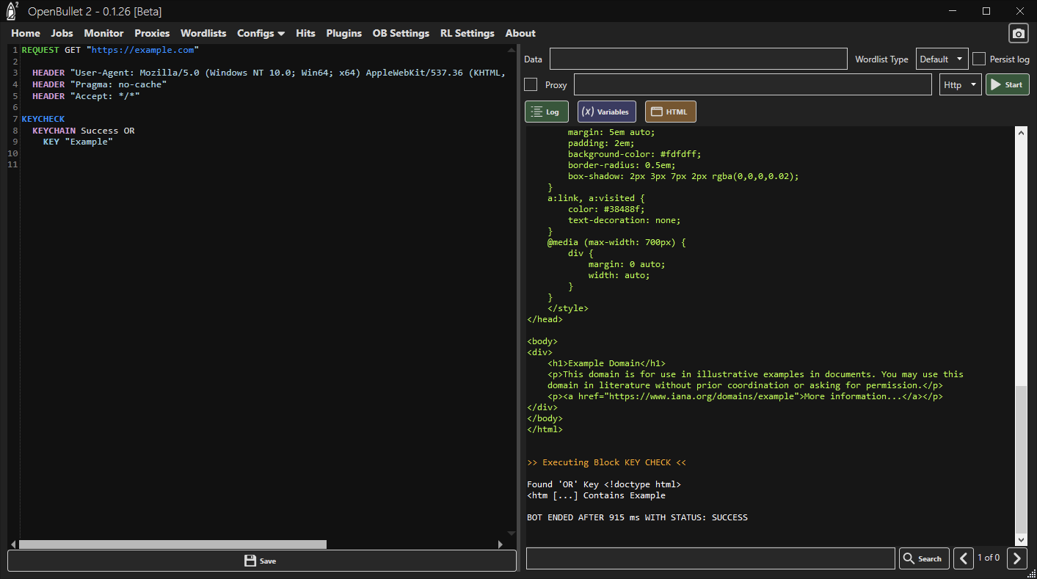The height and width of the screenshot is (579, 1037).
Task: Start the config debugger
Action: tap(1007, 85)
